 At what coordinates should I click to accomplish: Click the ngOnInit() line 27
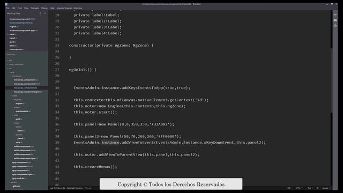tap(83, 70)
